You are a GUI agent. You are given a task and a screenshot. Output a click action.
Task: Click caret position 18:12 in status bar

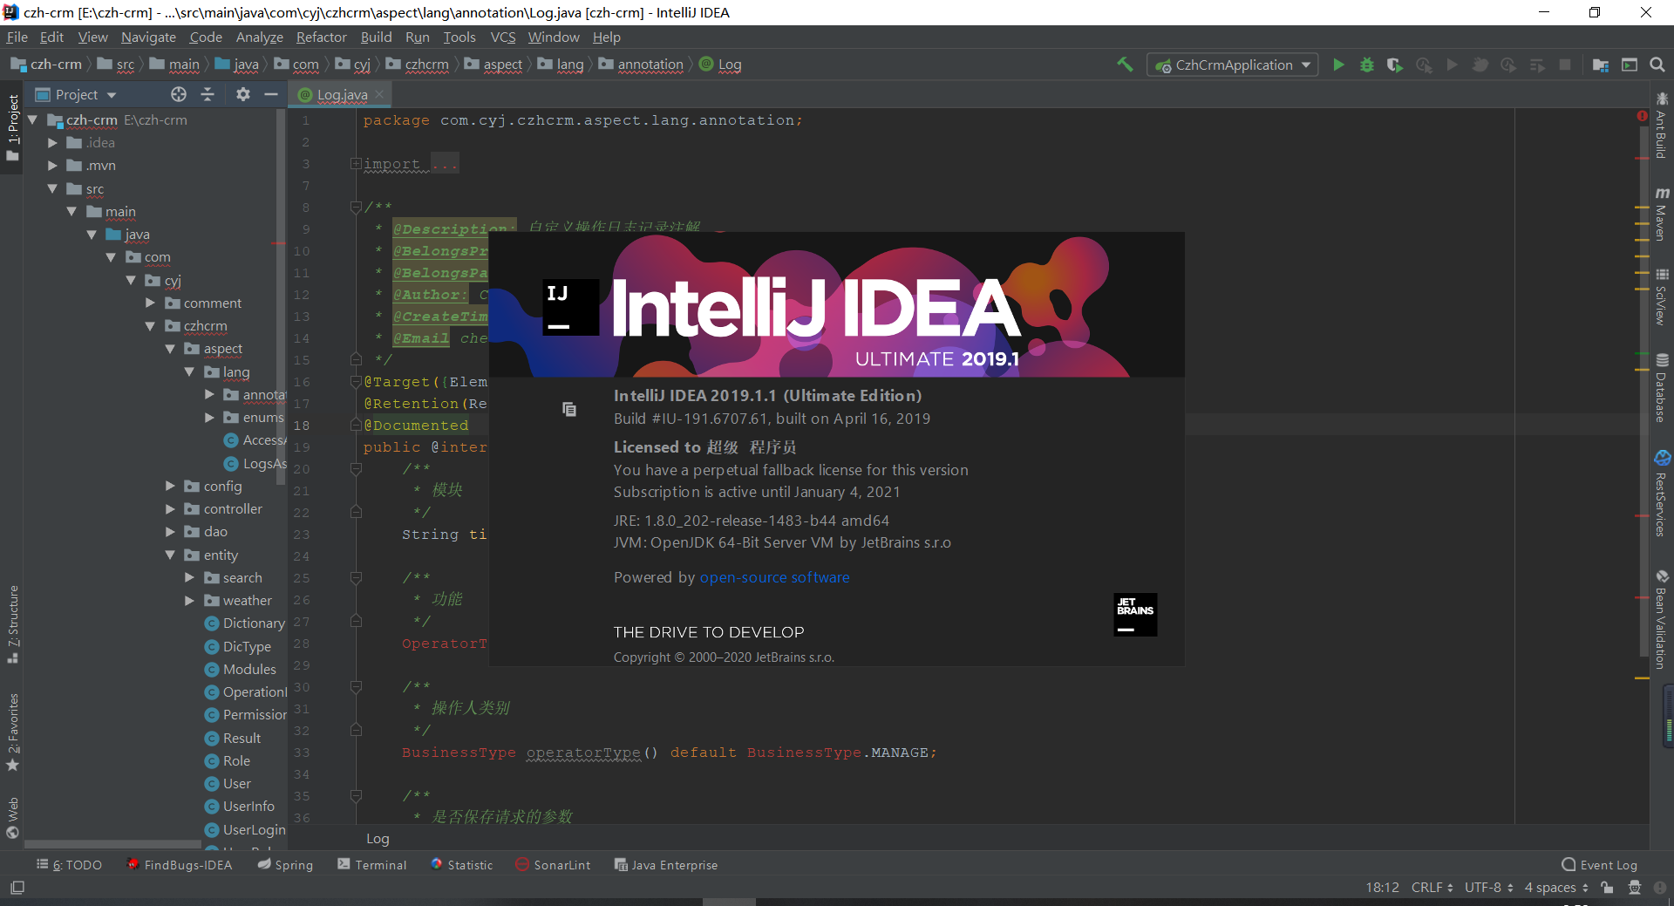pyautogui.click(x=1382, y=888)
